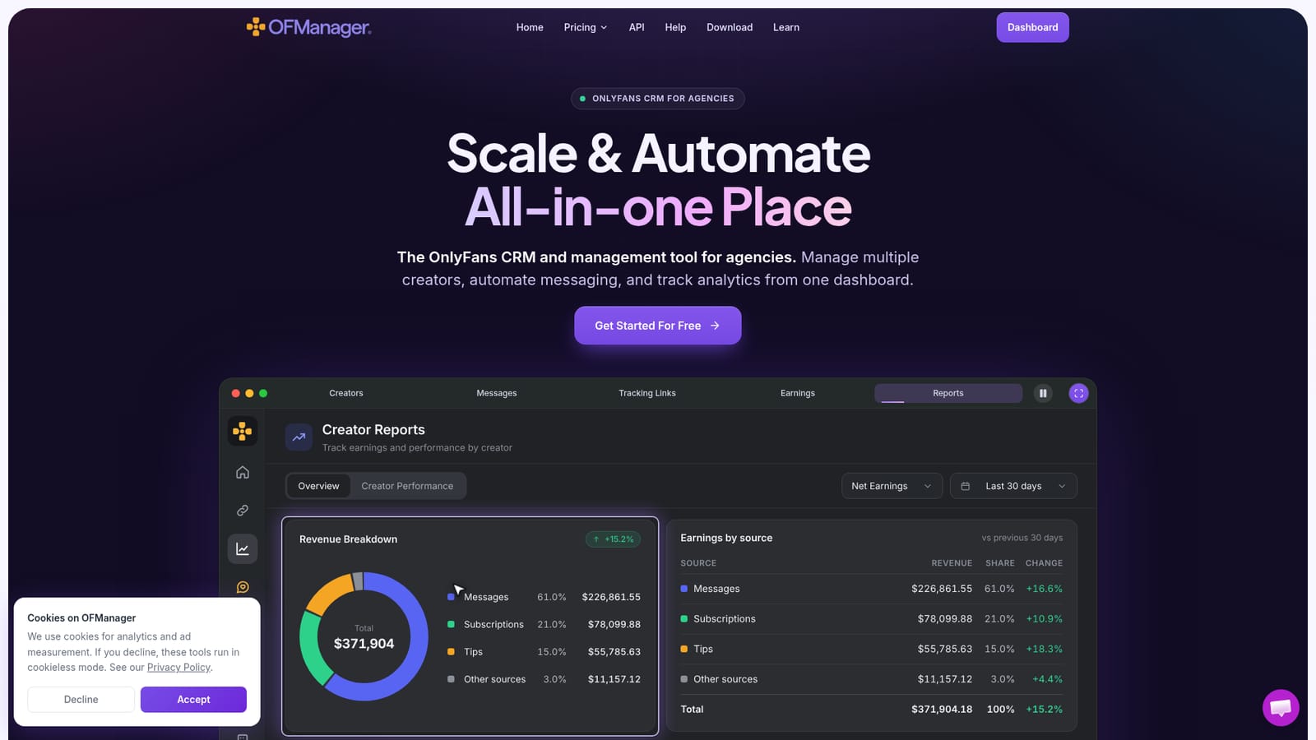1316x740 pixels.
Task: Click the blue Messages legend swatch in Revenue Breakdown
Action: click(x=451, y=597)
